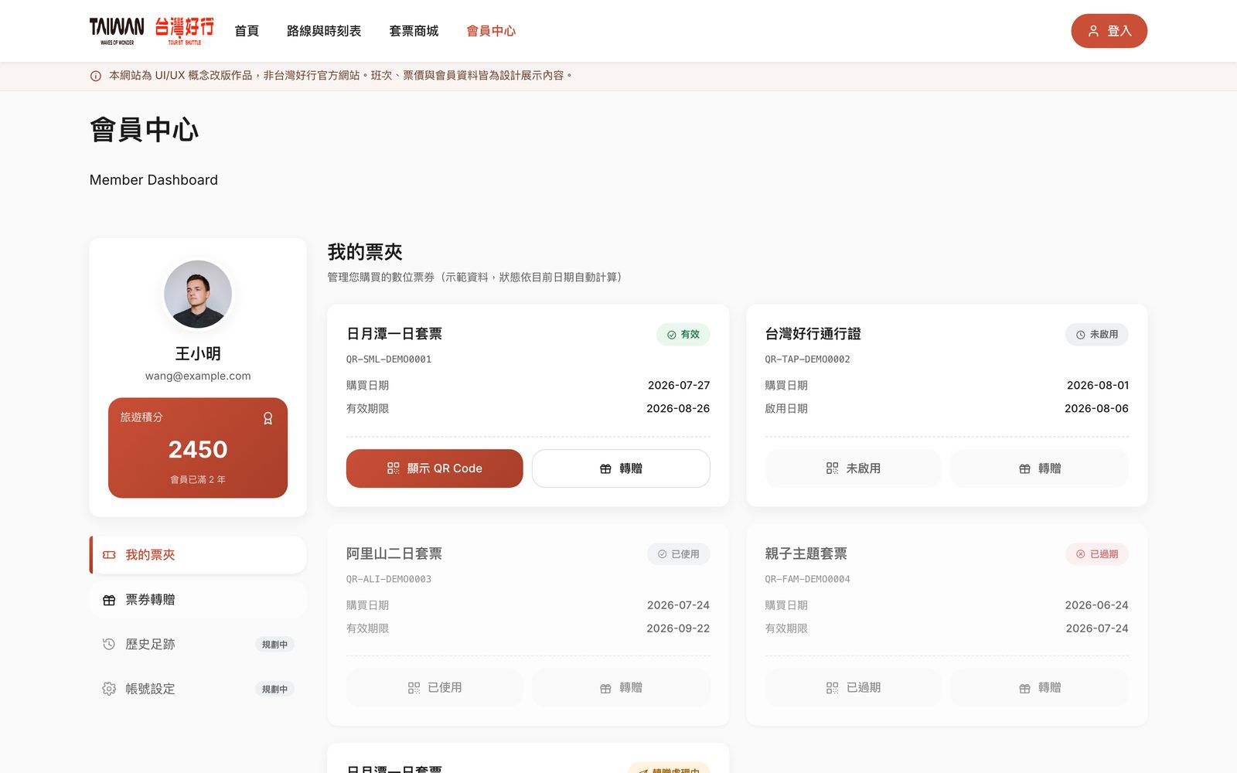The height and width of the screenshot is (773, 1237).
Task: Click 有效 status badge
Action: tap(683, 335)
